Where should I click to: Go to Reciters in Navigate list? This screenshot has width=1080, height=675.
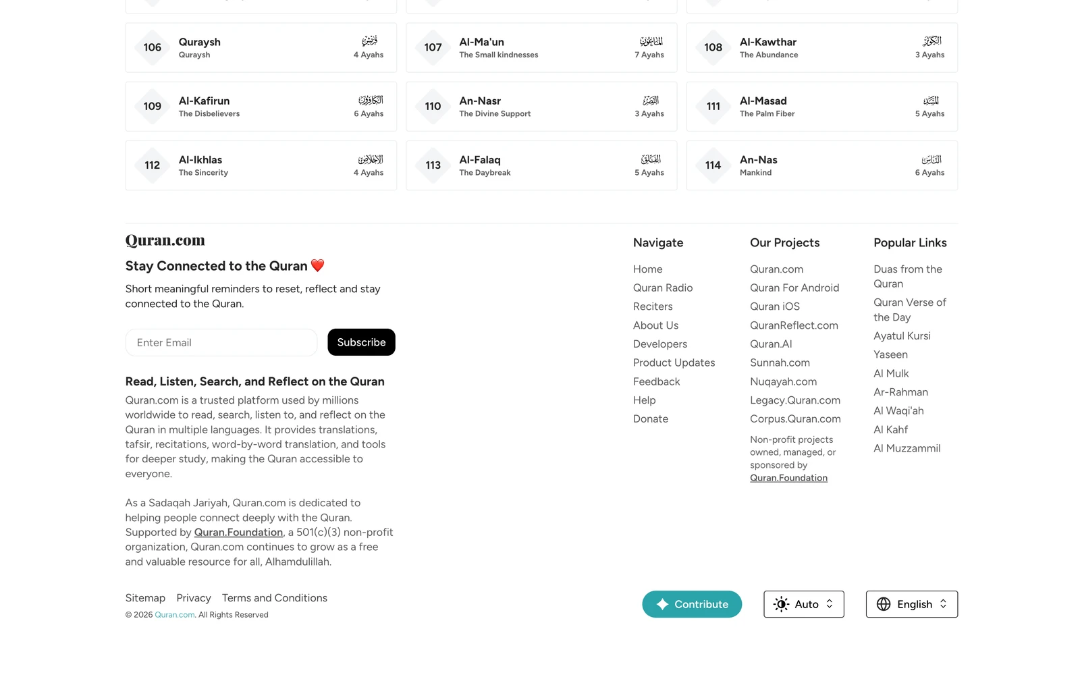[x=653, y=306]
